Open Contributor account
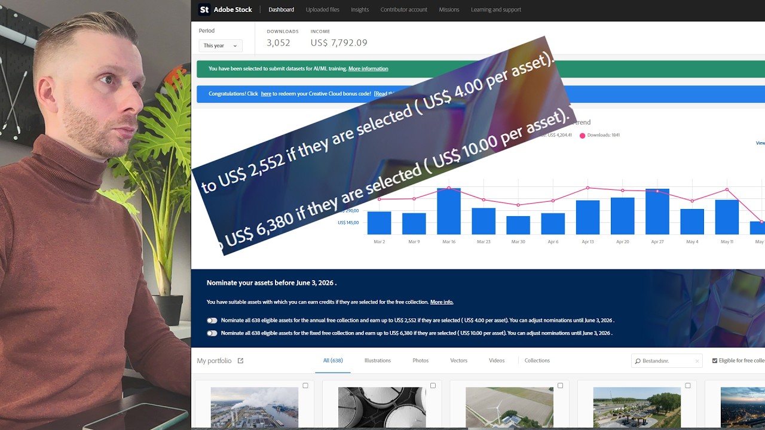Screen dimensions: 765x430 tap(403, 10)
